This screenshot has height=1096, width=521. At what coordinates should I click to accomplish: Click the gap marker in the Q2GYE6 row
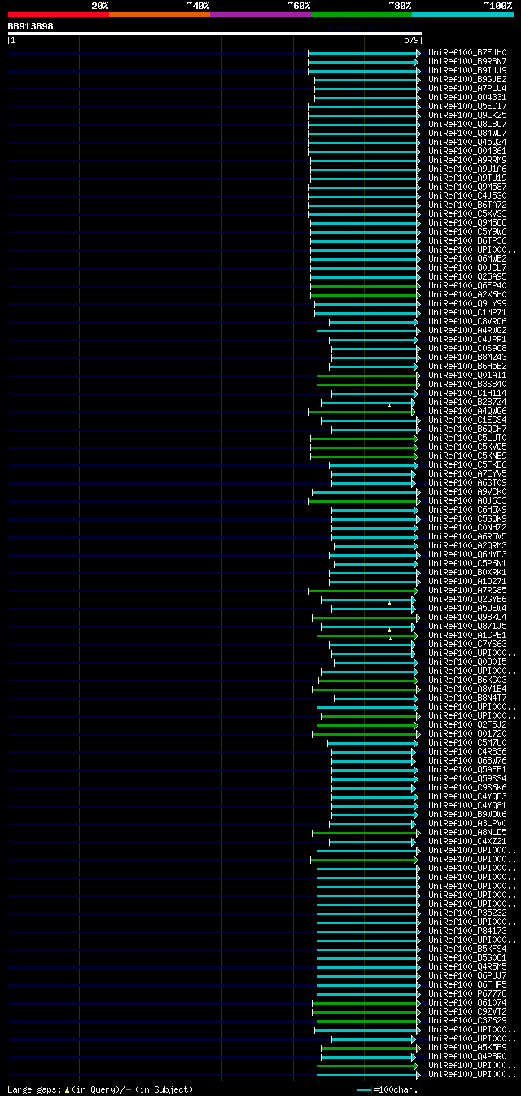[x=389, y=602]
